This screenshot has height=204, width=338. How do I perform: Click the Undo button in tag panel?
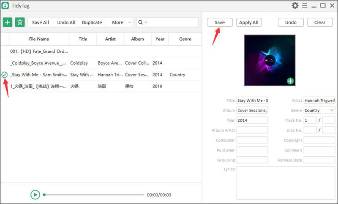pos(291,22)
